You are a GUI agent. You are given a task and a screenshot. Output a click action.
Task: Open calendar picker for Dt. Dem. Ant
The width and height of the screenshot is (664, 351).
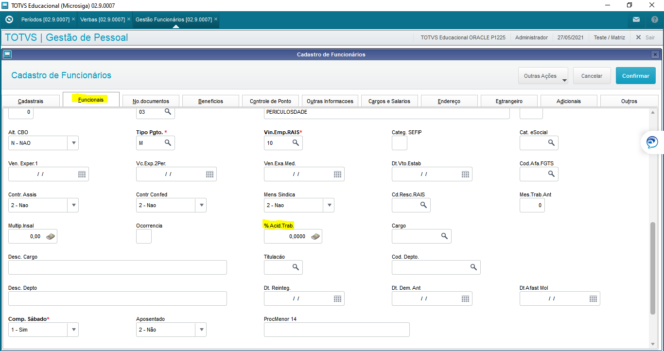(x=465, y=298)
